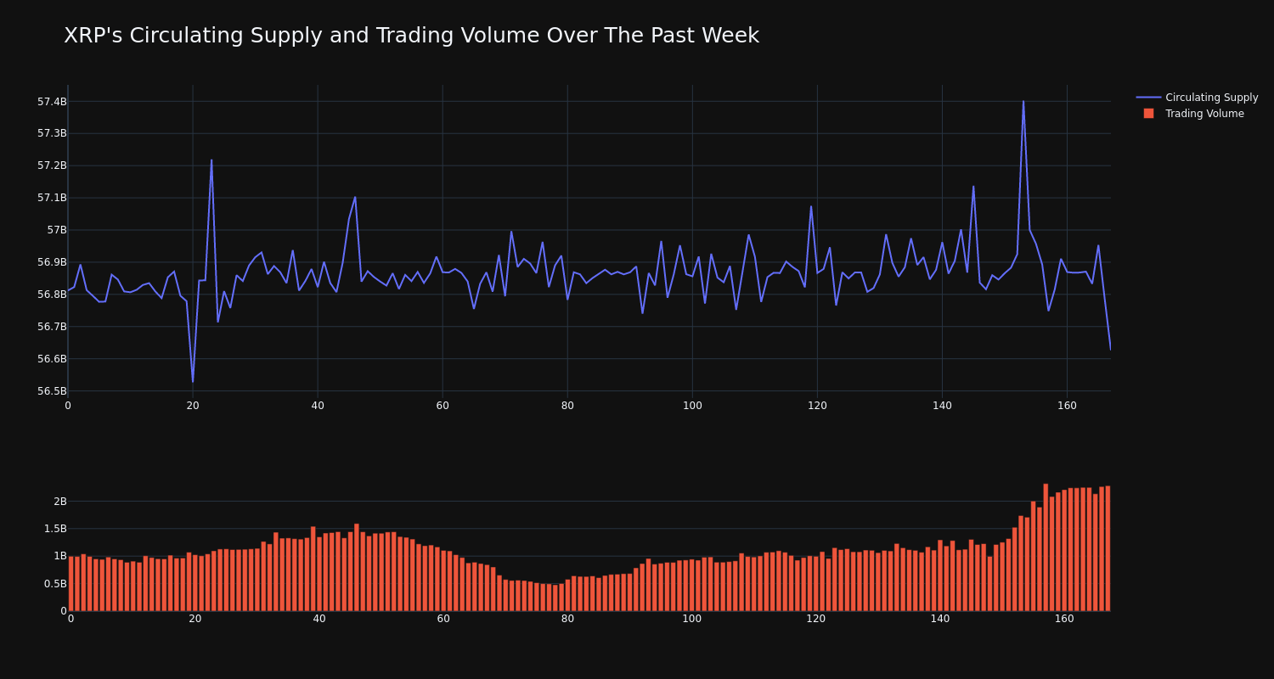Click the 80 x-axis tick on volume chart
1274x679 pixels.
tap(567, 619)
